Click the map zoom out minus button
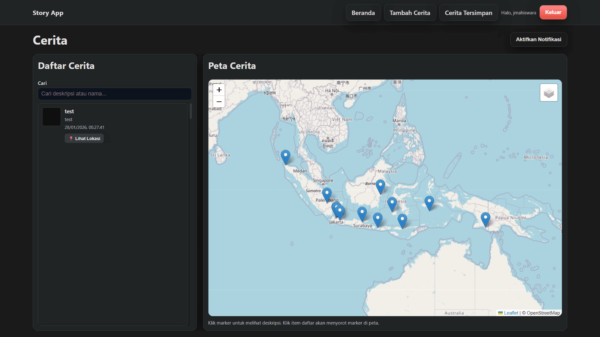Viewport: 600px width, 337px height. coord(219,102)
